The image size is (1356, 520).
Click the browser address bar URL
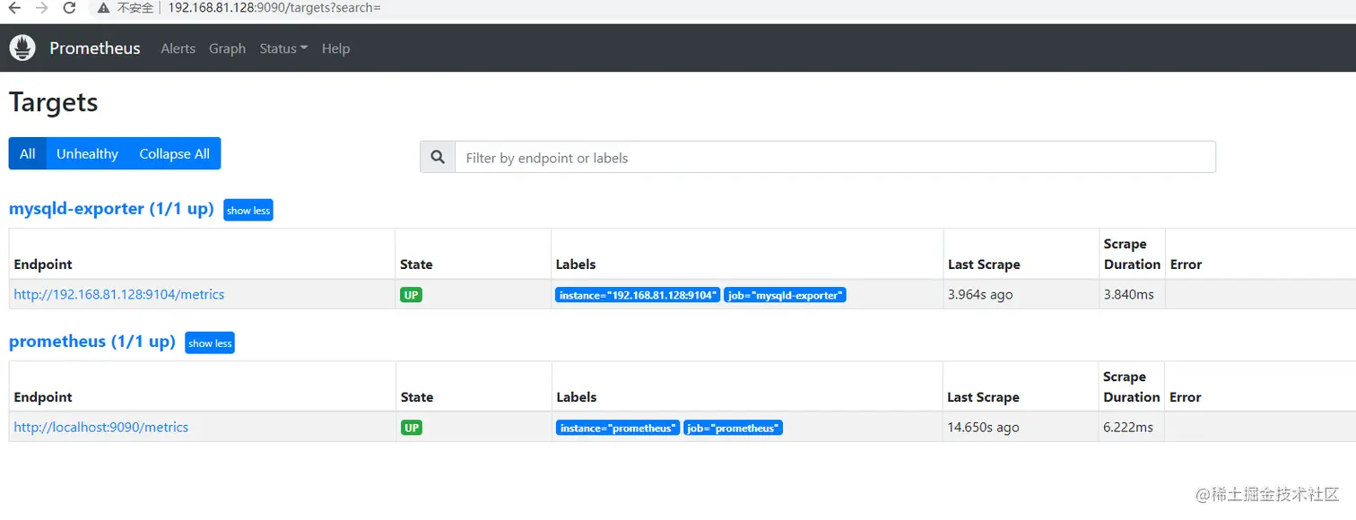point(274,7)
